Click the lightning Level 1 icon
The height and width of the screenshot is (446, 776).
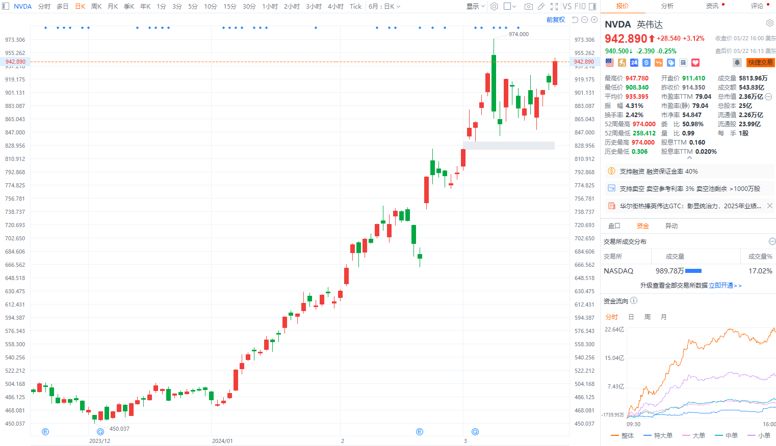coord(622,63)
